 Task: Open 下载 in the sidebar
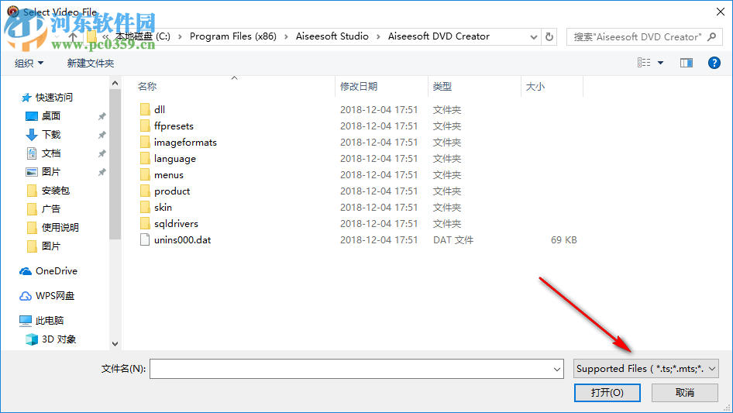pyautogui.click(x=51, y=135)
